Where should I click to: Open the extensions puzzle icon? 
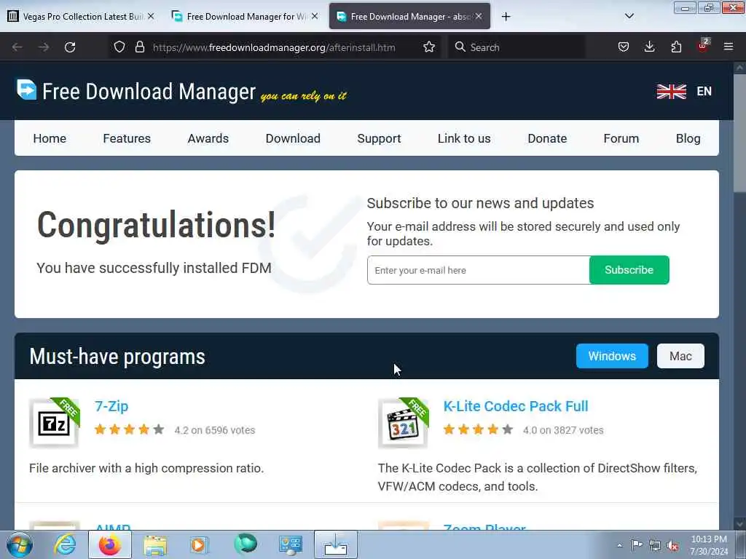(676, 47)
